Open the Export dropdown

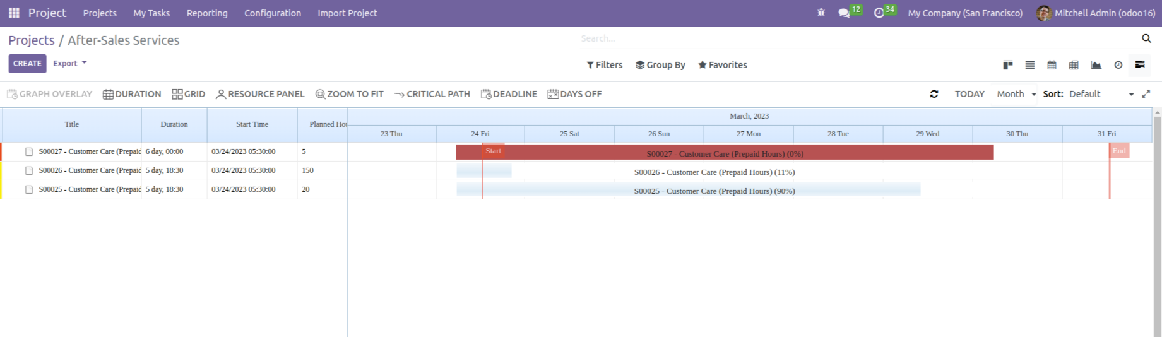pyautogui.click(x=69, y=63)
